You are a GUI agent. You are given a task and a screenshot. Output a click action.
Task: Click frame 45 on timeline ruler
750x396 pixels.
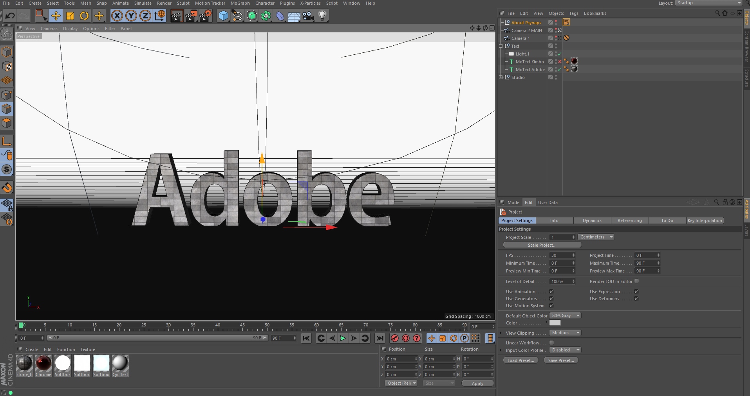[242, 326]
